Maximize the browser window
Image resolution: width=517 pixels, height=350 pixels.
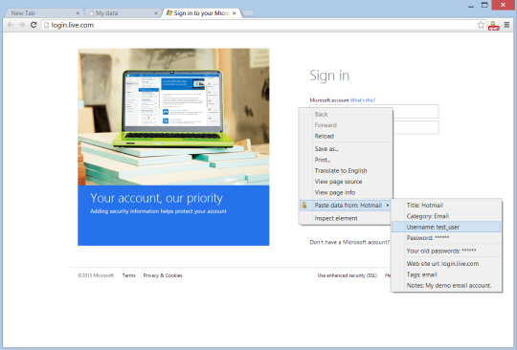coord(484,5)
